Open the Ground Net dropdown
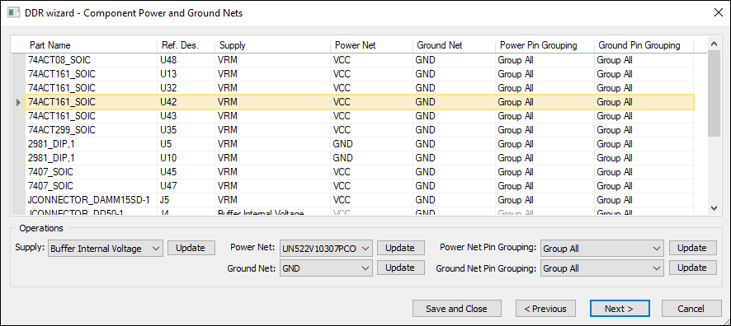Image resolution: width=731 pixels, height=326 pixels. 326,268
